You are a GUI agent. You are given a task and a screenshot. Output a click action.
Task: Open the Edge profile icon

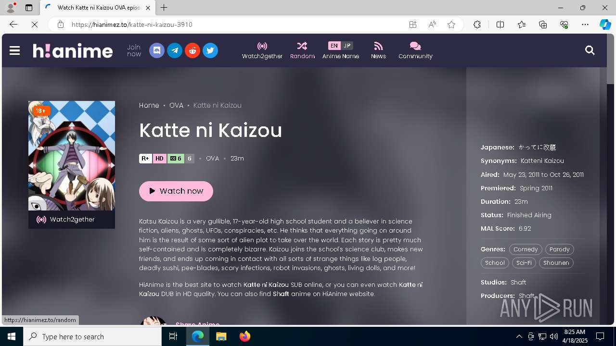click(x=11, y=8)
